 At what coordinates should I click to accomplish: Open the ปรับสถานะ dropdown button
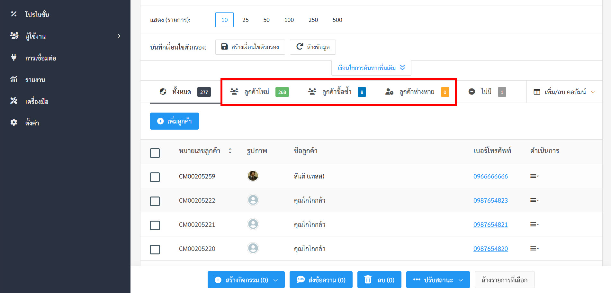[x=438, y=280]
